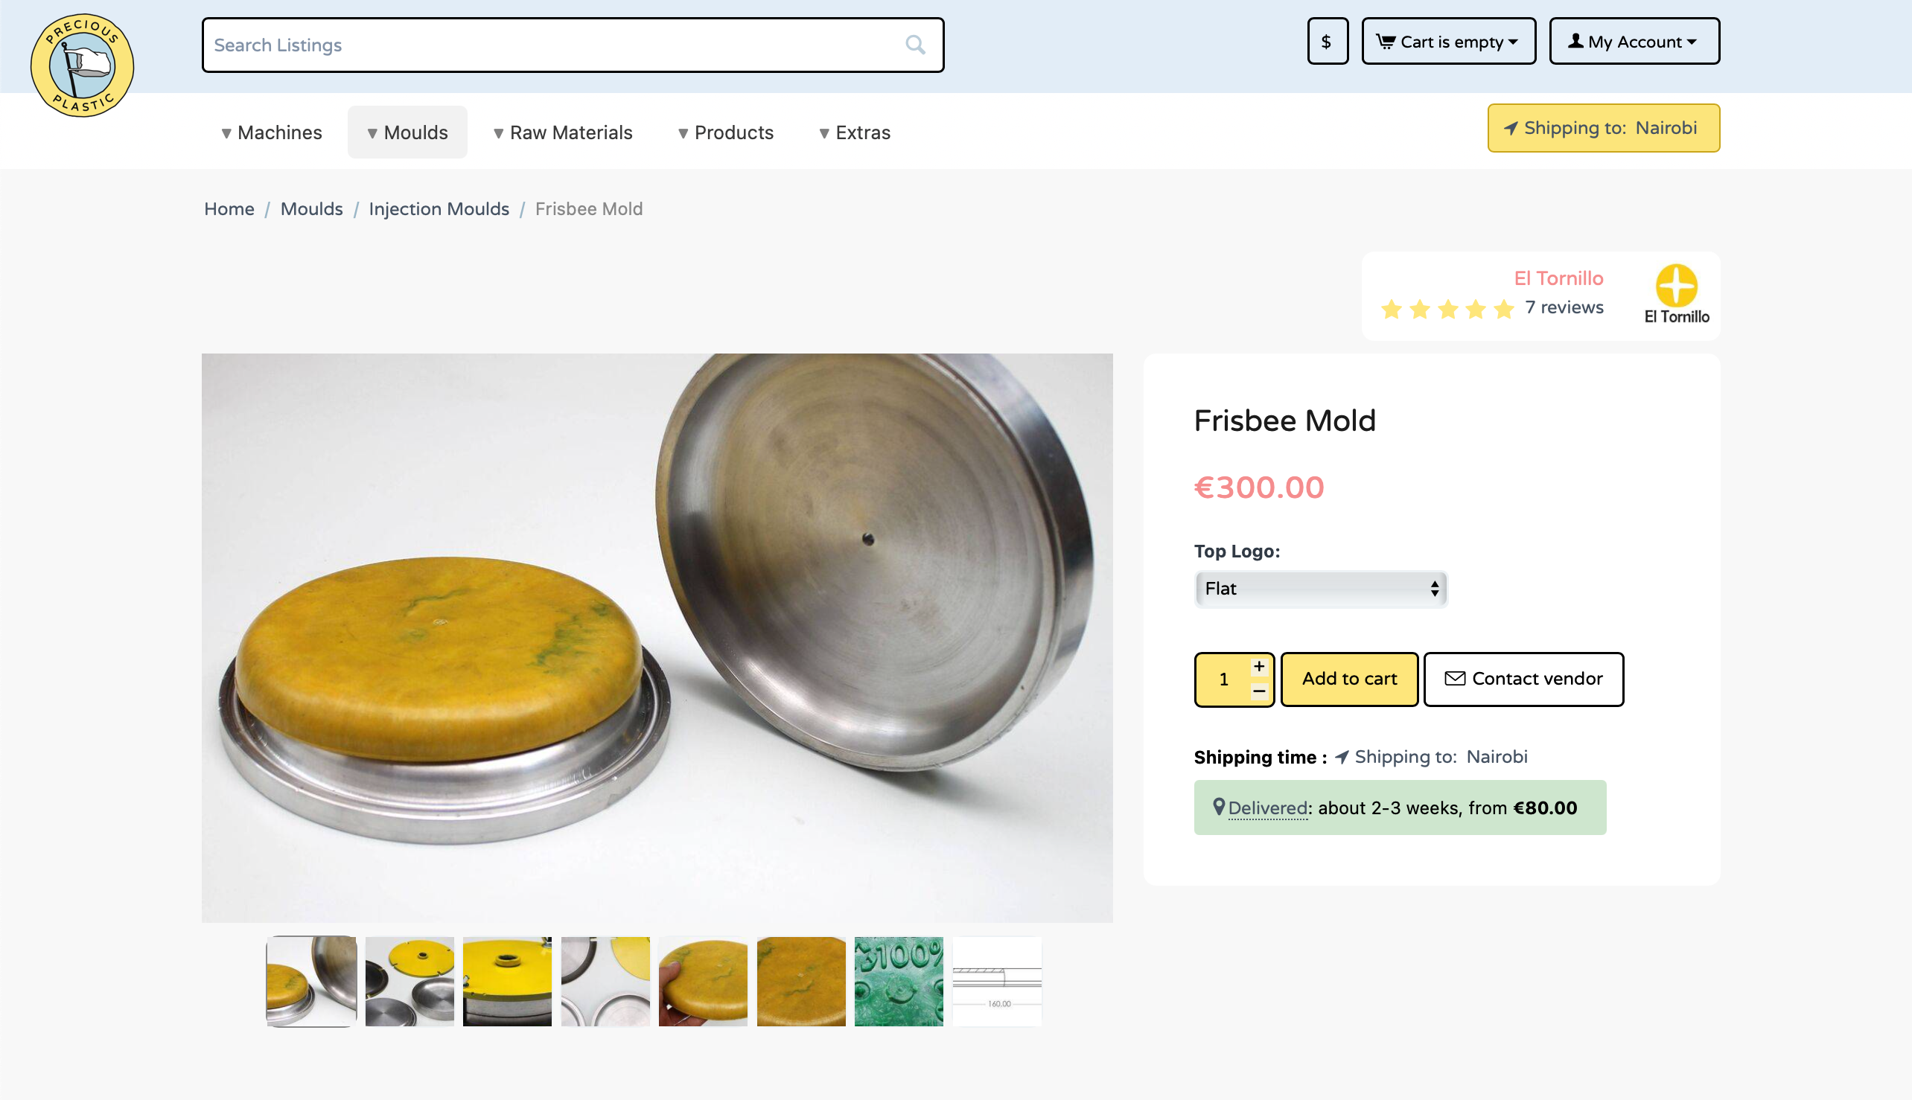Open the Top Logo select box
The height and width of the screenshot is (1100, 1912).
point(1320,589)
